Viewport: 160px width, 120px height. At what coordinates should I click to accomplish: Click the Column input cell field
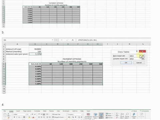tap(135, 59)
